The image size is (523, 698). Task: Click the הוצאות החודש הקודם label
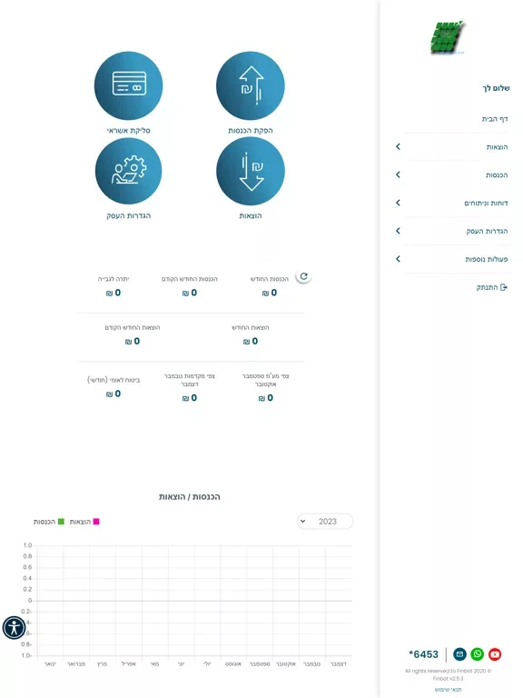click(x=133, y=327)
